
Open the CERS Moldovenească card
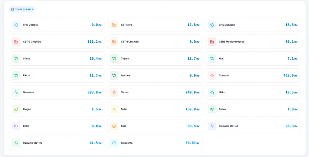253,42
